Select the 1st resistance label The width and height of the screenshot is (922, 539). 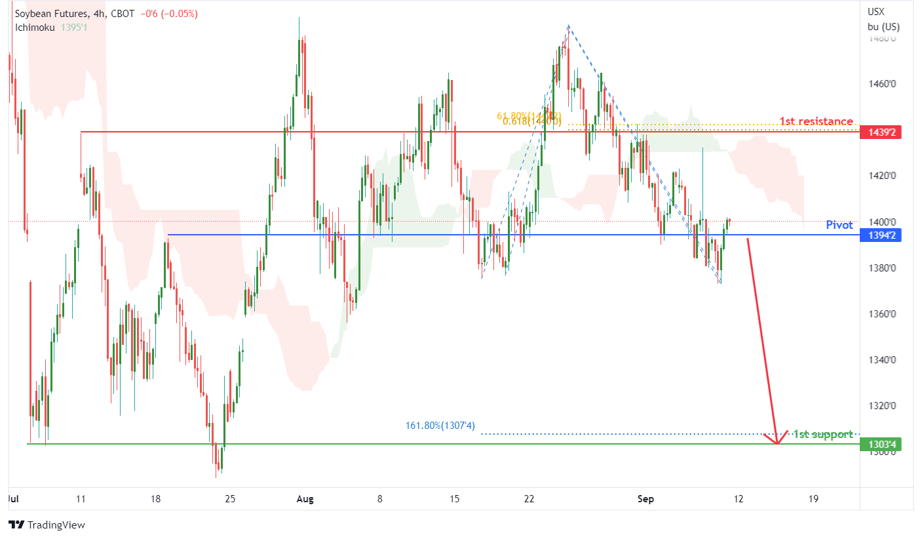[x=816, y=121]
